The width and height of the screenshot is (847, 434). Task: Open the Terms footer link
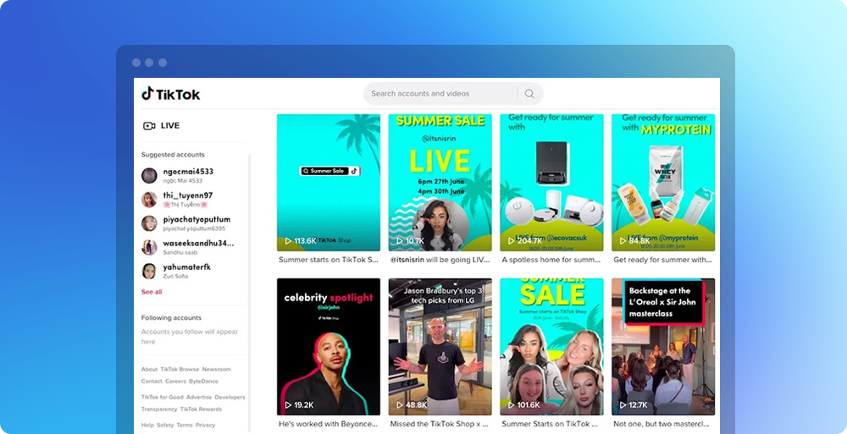[x=185, y=426]
